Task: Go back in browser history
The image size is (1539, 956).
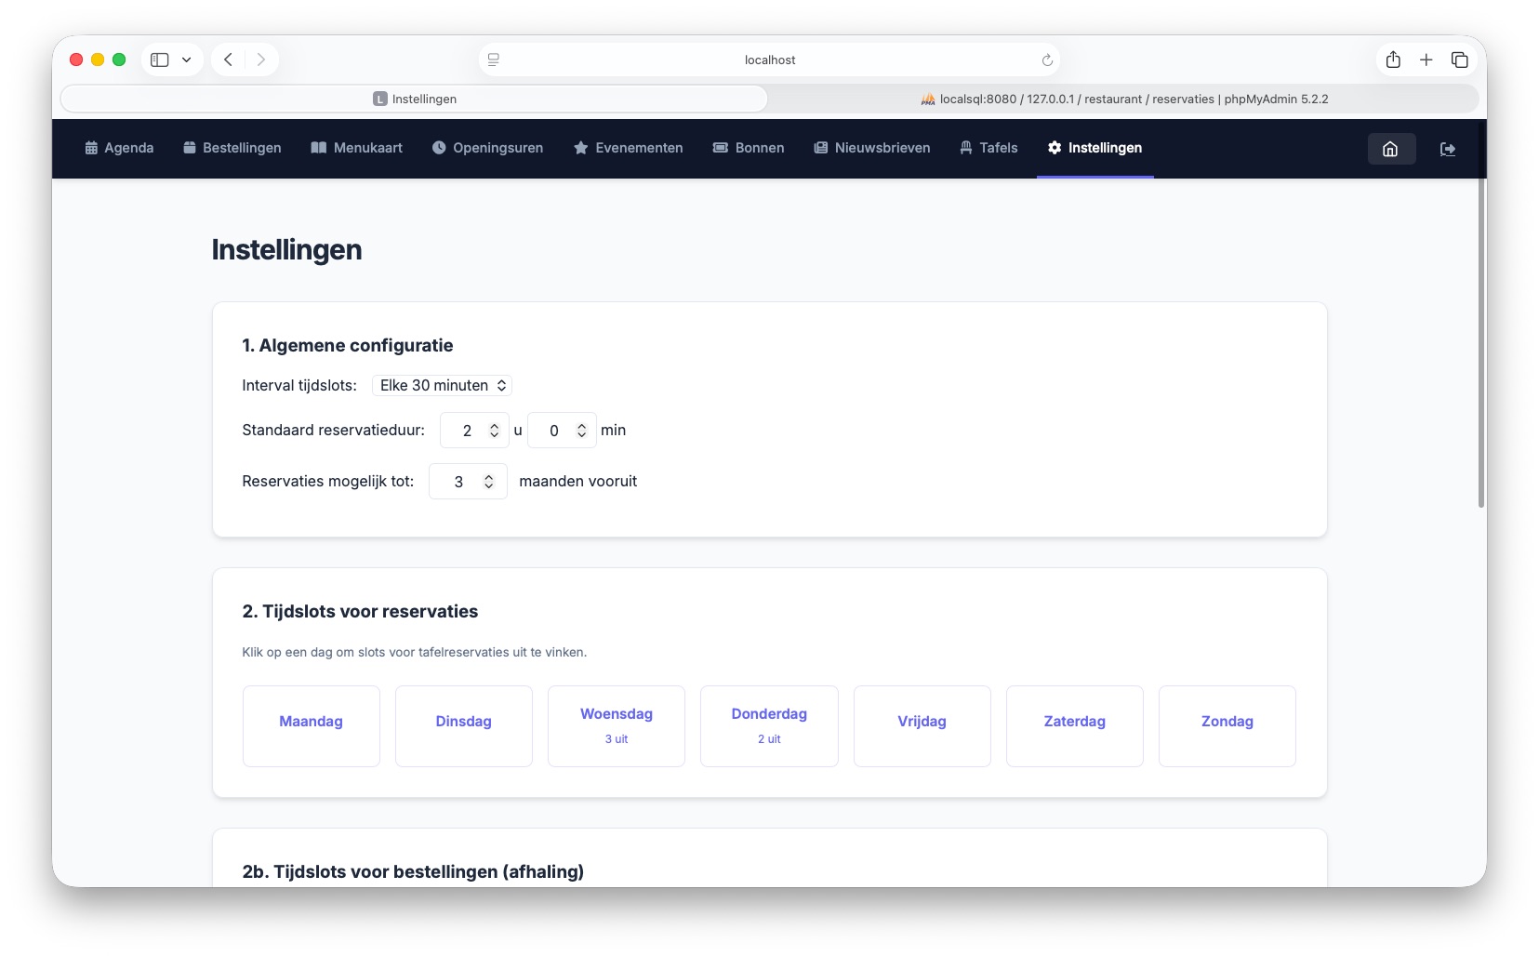Action: pos(228,60)
